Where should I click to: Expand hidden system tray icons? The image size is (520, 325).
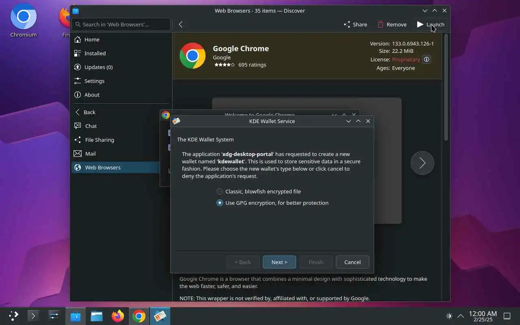461,316
